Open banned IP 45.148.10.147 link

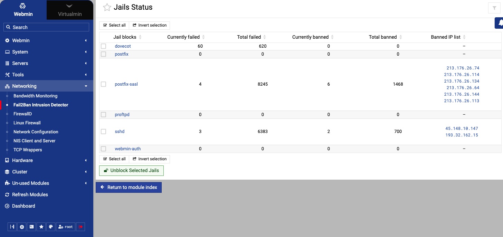462,129
